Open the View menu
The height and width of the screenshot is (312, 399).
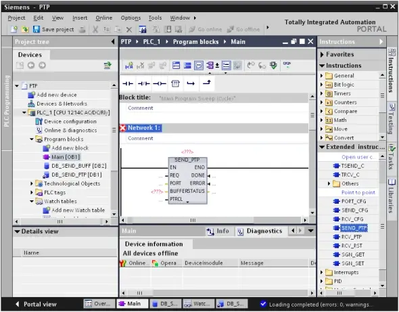(x=57, y=18)
